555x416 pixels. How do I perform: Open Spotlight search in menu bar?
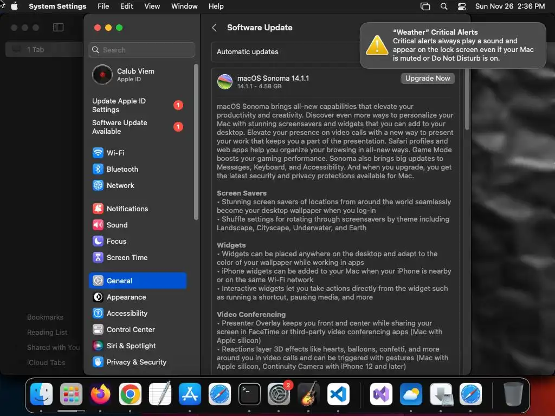coord(443,6)
